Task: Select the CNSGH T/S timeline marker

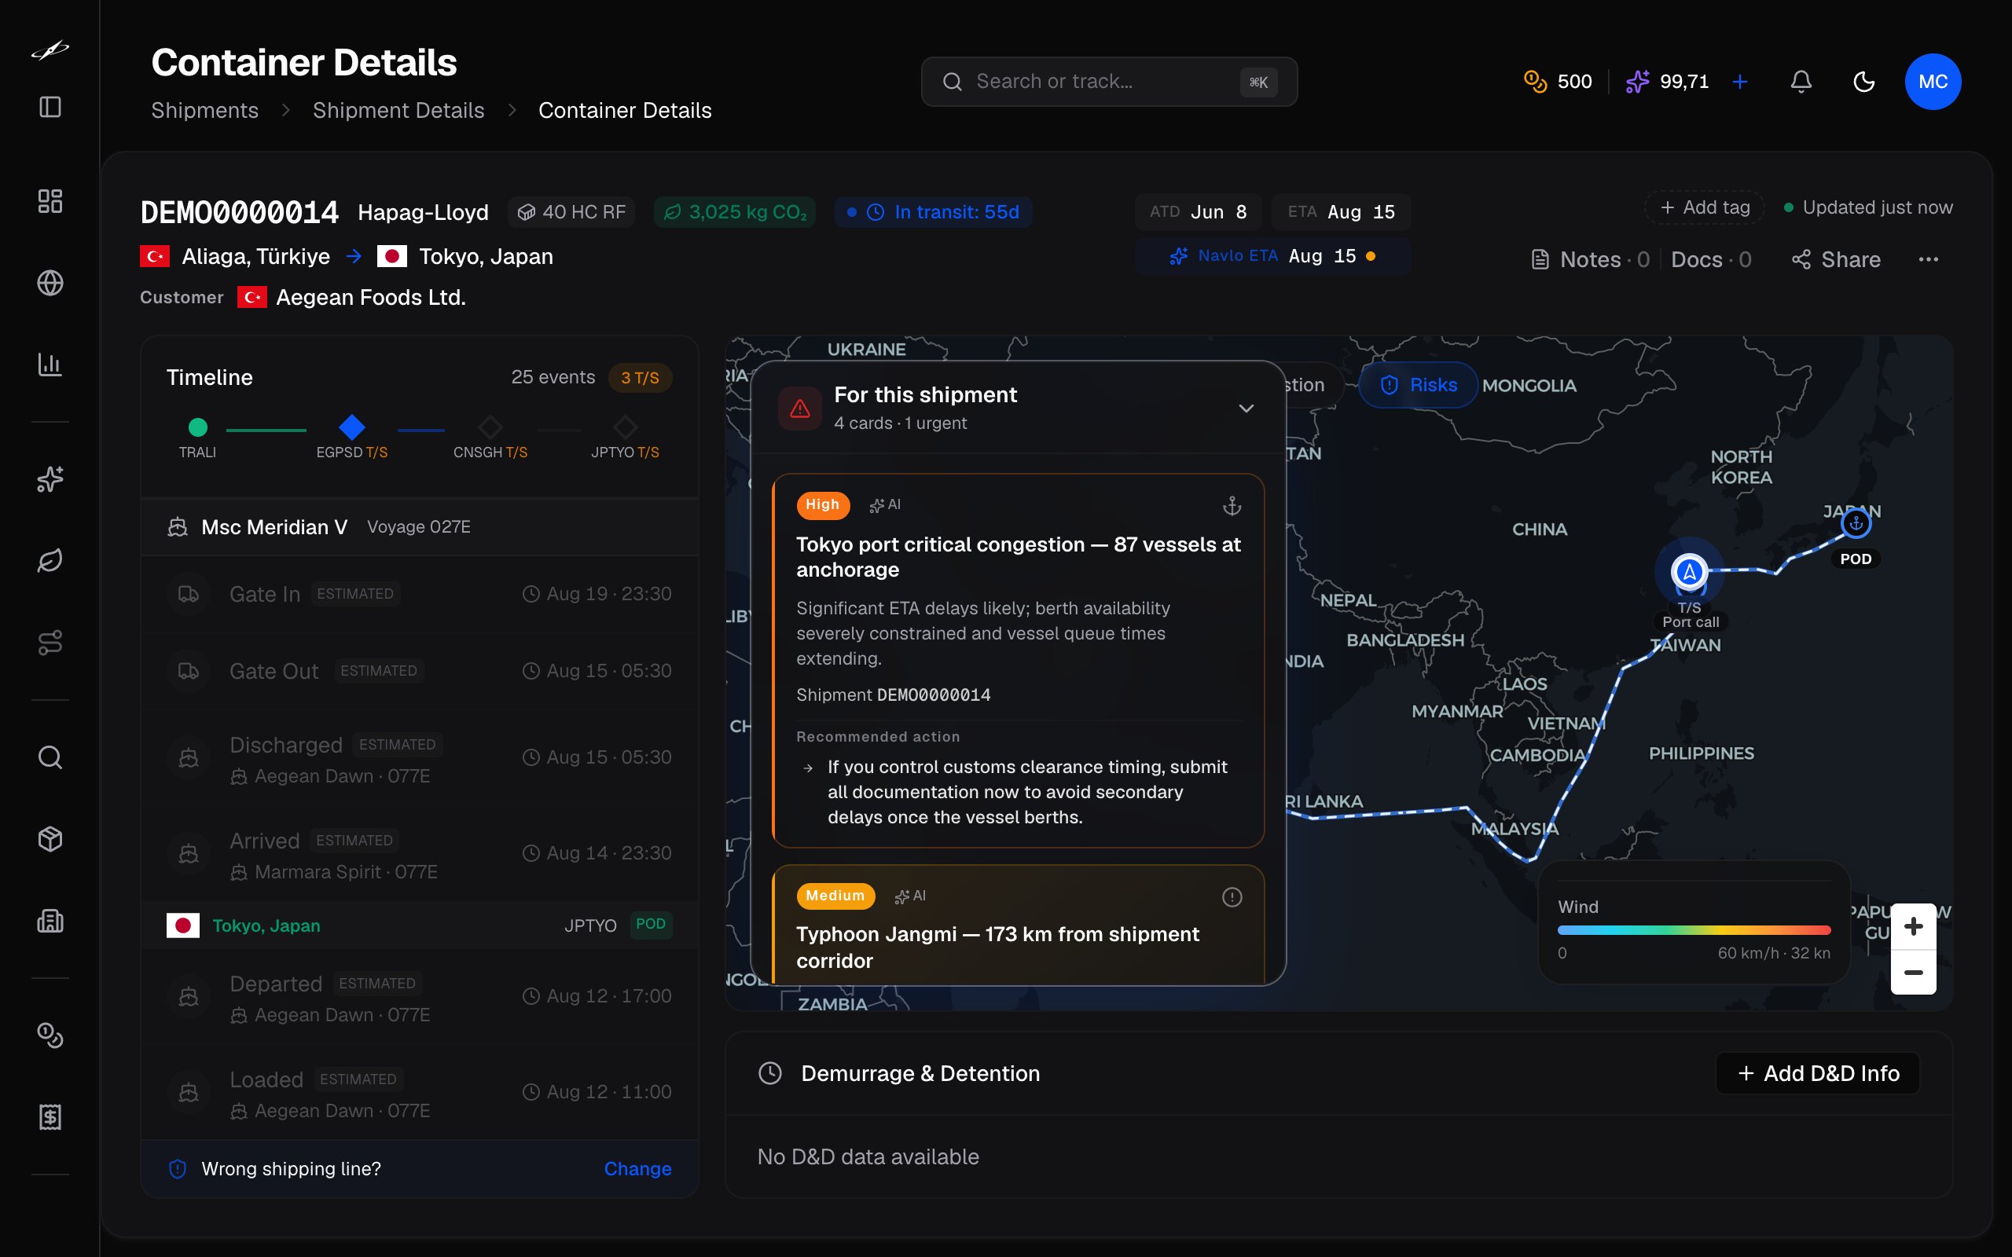Action: (490, 437)
